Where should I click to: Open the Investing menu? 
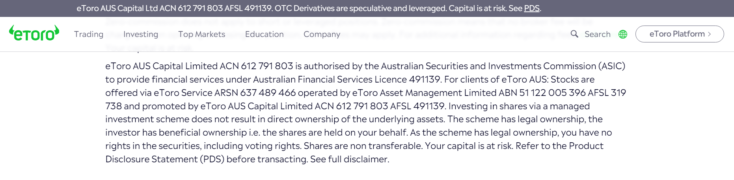click(x=141, y=34)
